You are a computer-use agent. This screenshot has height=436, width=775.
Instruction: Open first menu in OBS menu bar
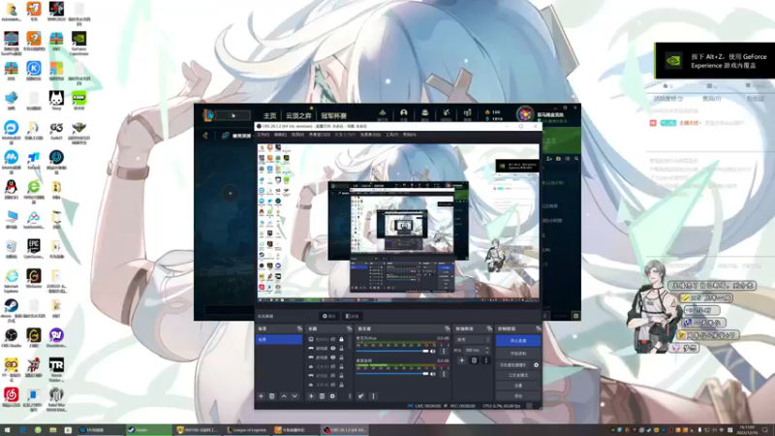tap(263, 135)
